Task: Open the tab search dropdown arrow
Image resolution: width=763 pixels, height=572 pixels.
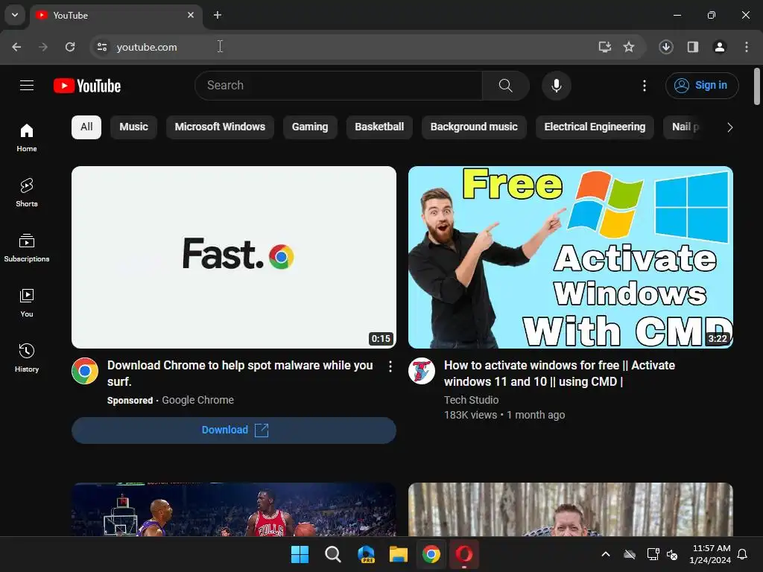Action: 15,15
